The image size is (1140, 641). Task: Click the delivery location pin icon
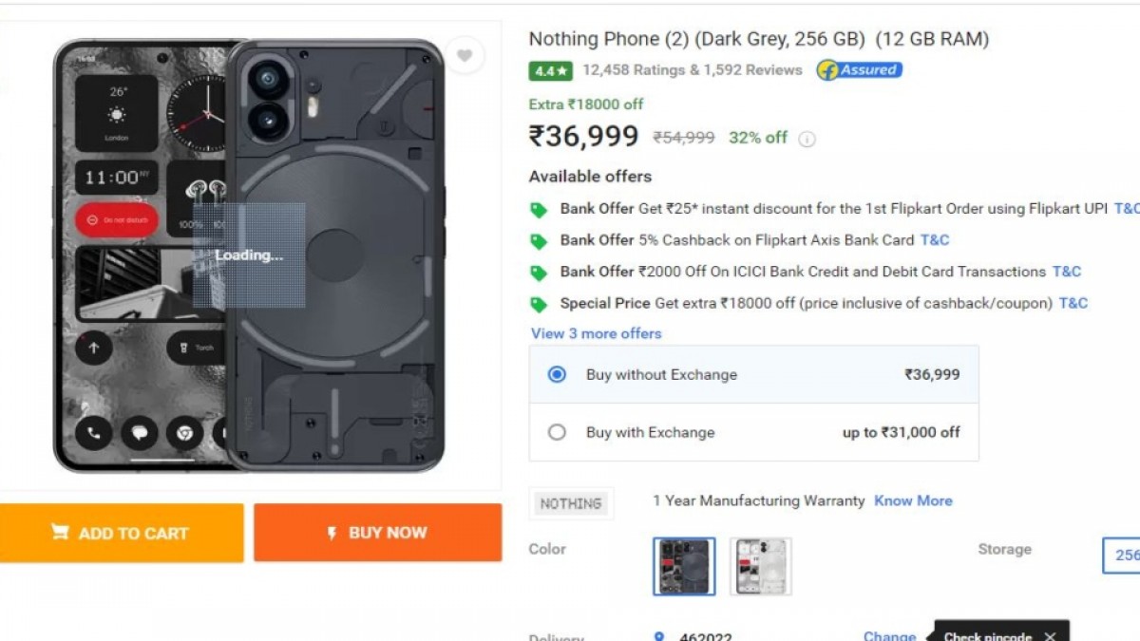659,636
